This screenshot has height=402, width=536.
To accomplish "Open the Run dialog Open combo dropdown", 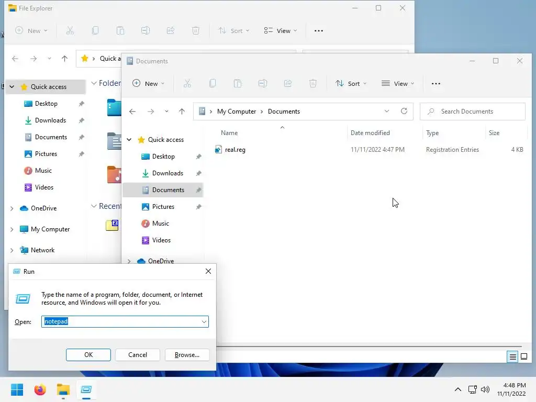I will [x=204, y=322].
